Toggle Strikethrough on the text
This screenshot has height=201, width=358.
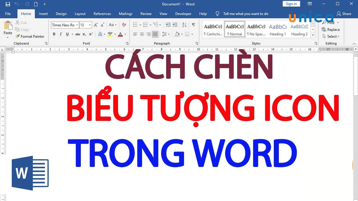pyautogui.click(x=78, y=34)
